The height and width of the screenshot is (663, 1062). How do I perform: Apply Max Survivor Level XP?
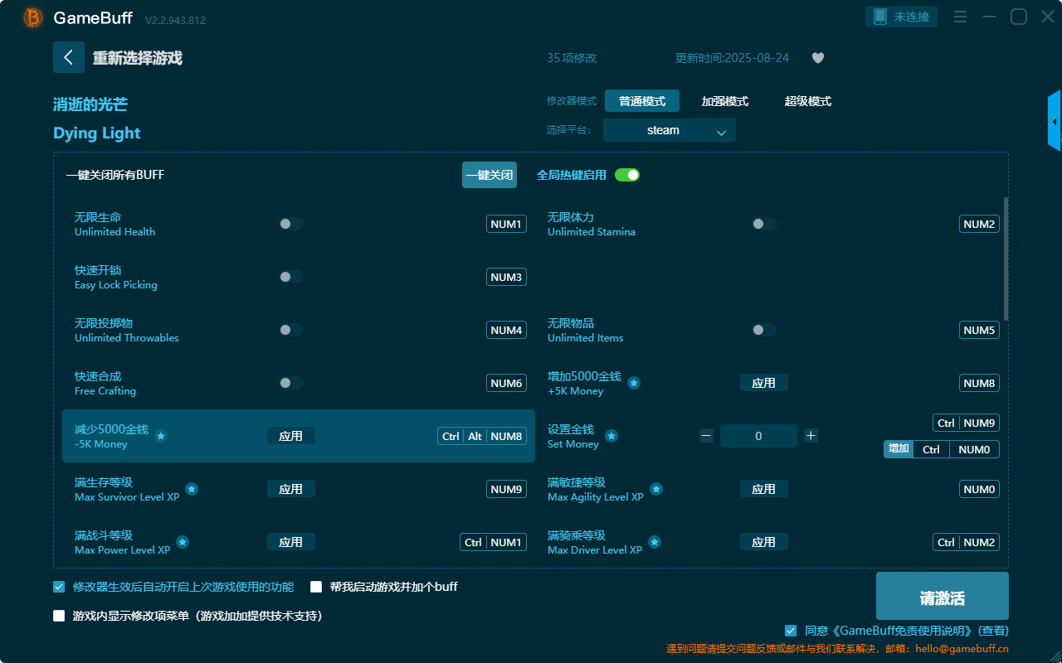pyautogui.click(x=291, y=489)
